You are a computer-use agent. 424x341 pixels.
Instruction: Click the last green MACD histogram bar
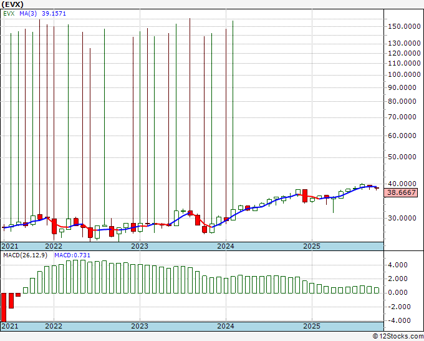click(377, 290)
